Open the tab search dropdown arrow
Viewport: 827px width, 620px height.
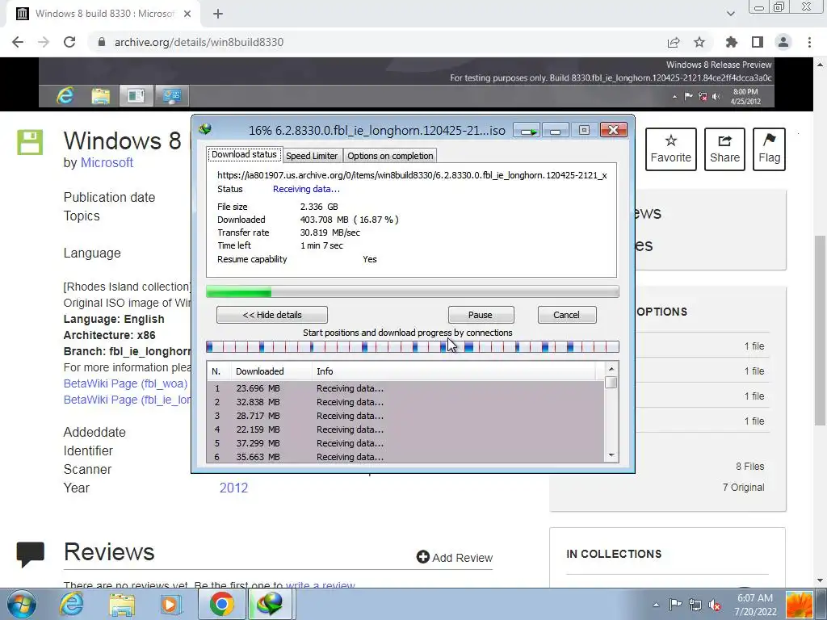click(730, 14)
